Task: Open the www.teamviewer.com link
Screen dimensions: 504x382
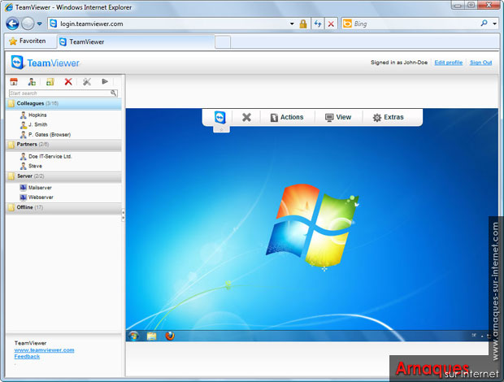Action: (45, 350)
